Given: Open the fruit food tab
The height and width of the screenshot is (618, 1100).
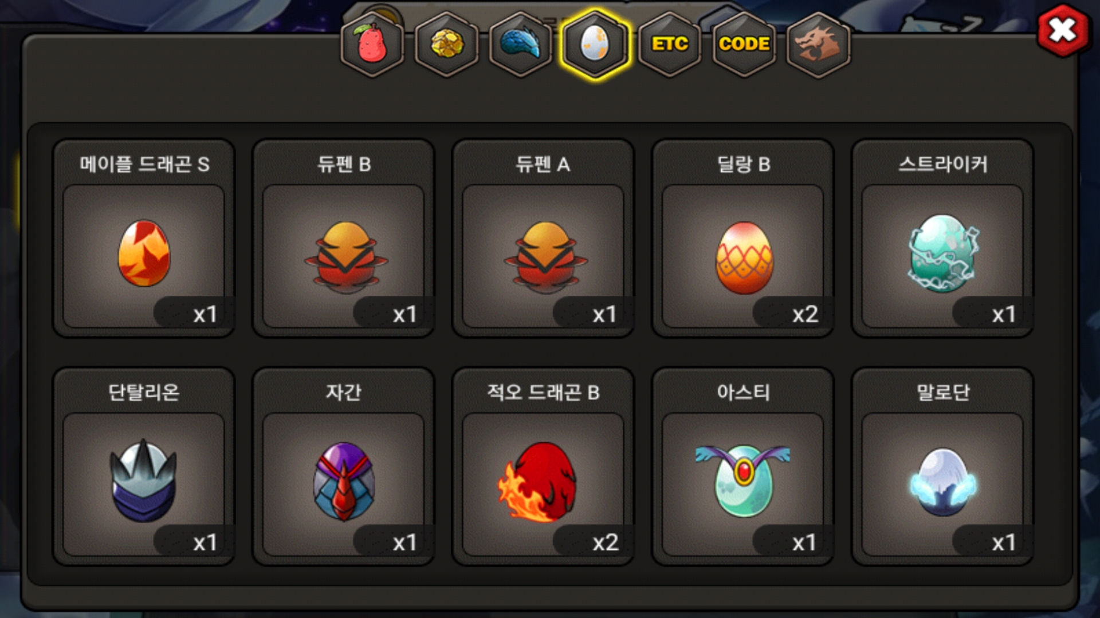Looking at the screenshot, I should click(372, 45).
